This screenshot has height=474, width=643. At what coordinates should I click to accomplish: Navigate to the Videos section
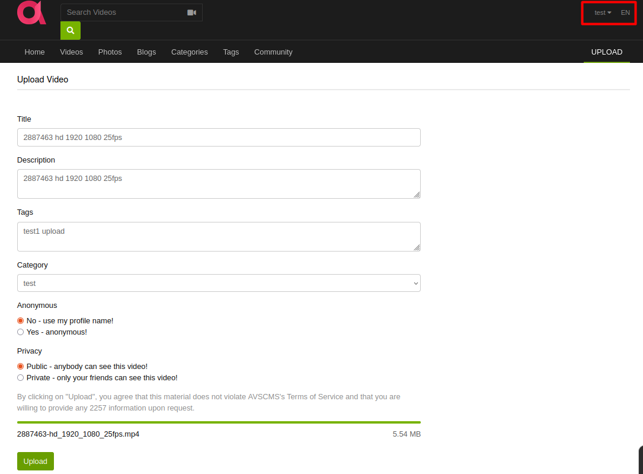(71, 52)
